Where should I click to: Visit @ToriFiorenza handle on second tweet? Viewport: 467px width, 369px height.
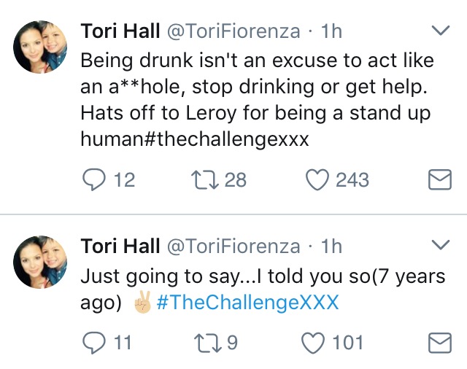pos(233,246)
